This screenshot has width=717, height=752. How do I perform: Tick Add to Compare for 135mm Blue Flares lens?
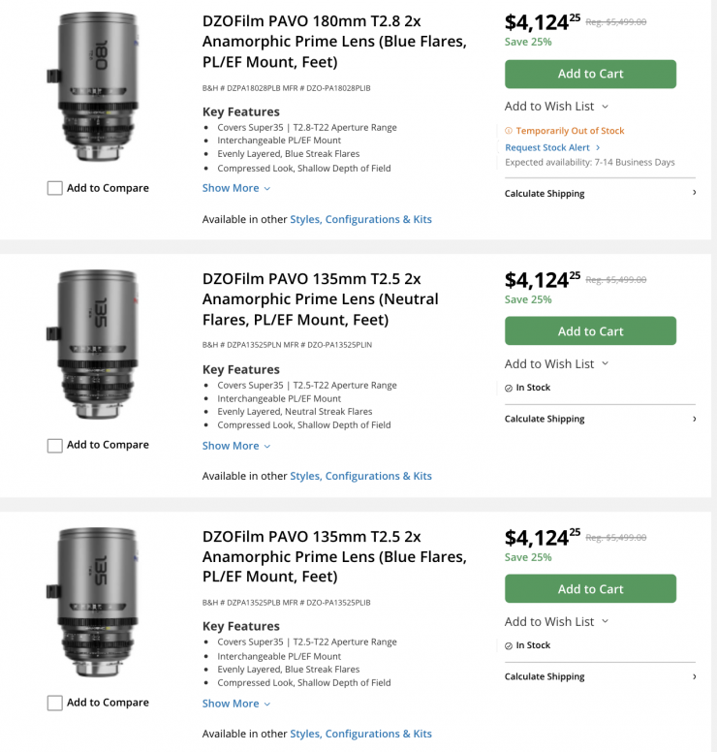[55, 703]
